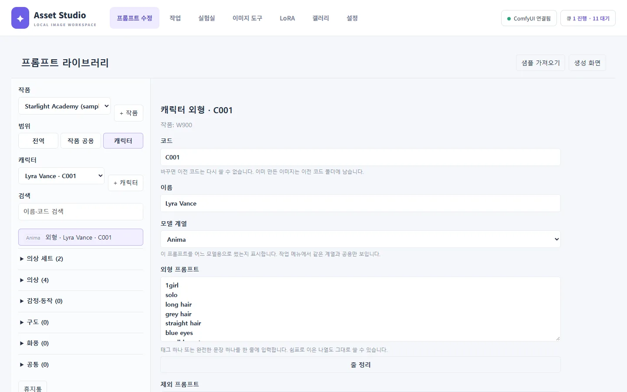Expand the 공통 (0) section
The height and width of the screenshot is (392, 627).
81,365
